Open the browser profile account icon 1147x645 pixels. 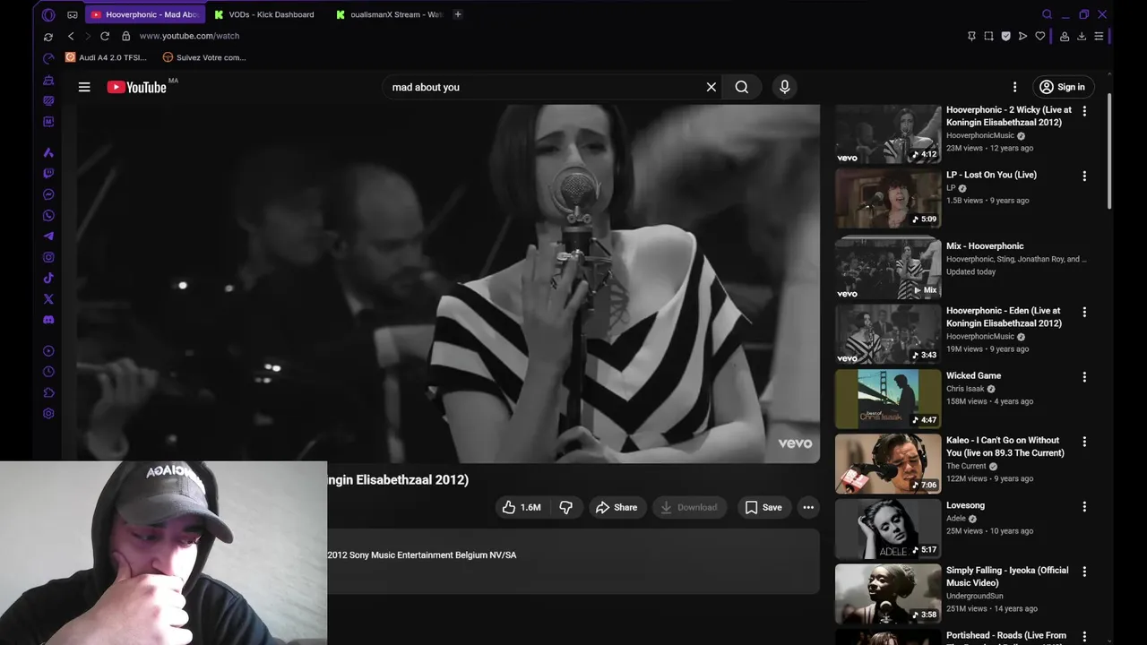[x=1065, y=36]
